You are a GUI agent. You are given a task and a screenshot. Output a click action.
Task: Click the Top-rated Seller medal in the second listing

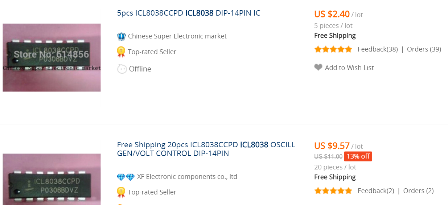(121, 192)
